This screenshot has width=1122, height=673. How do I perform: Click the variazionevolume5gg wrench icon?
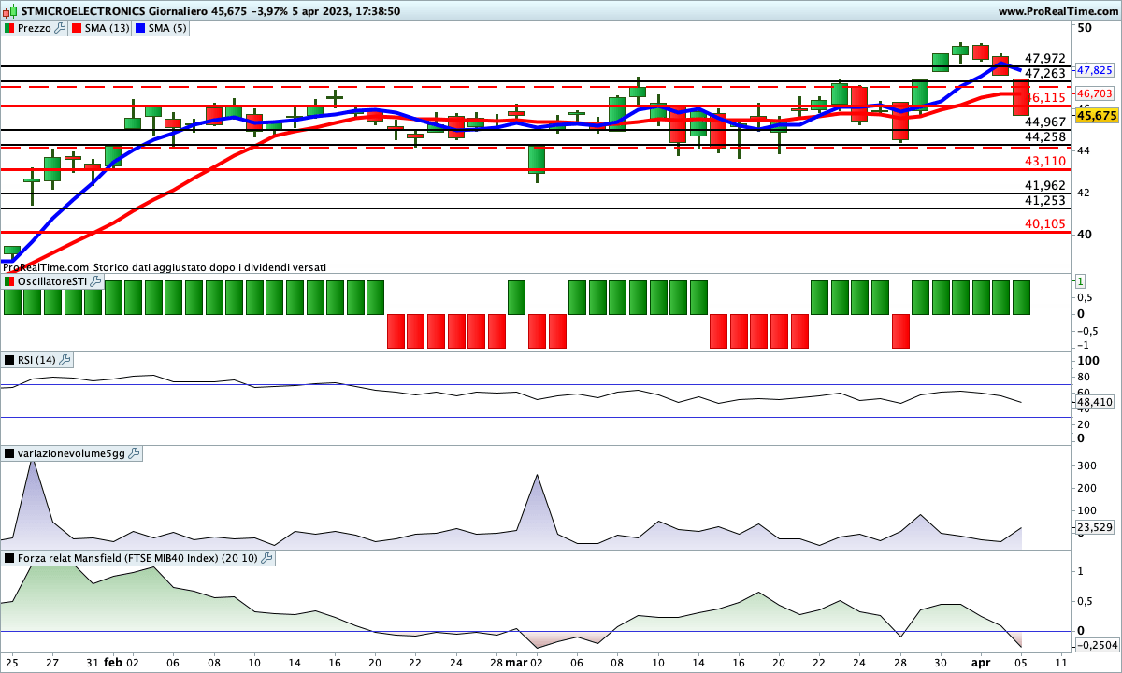point(134,453)
